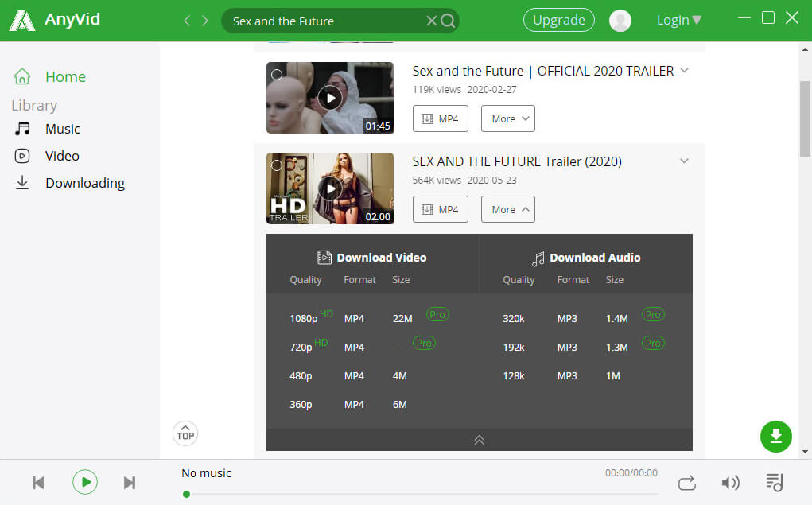Click the vertical scrollbar thumb

[805, 118]
